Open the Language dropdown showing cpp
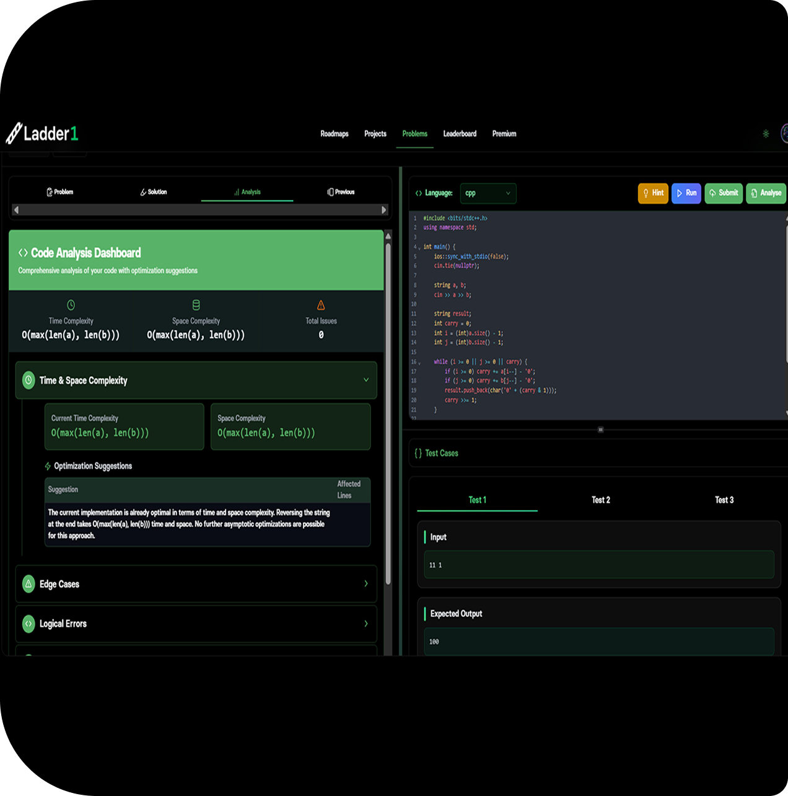This screenshot has width=788, height=796. point(488,193)
